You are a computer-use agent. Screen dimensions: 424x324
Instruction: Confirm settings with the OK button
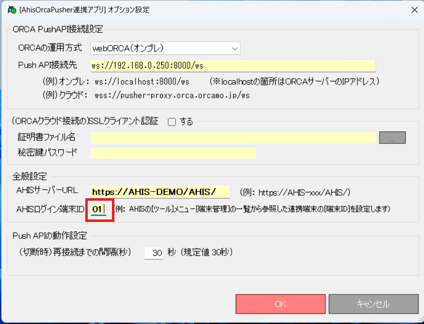pyautogui.click(x=280, y=304)
